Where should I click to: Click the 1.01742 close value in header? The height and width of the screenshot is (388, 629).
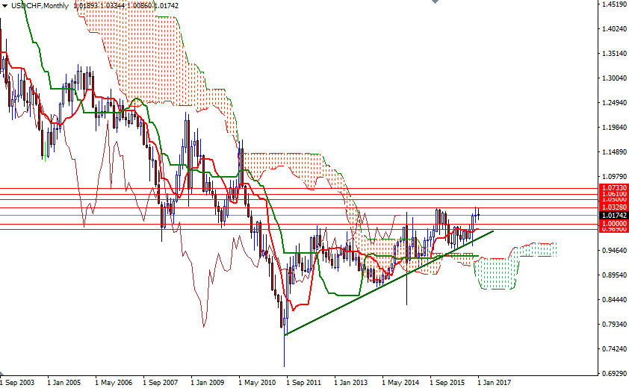pos(165,6)
